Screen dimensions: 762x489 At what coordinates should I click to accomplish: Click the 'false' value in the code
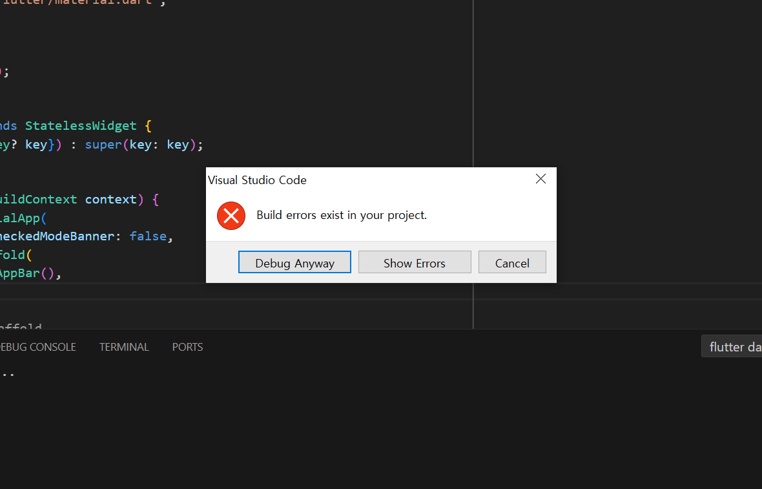(x=148, y=236)
